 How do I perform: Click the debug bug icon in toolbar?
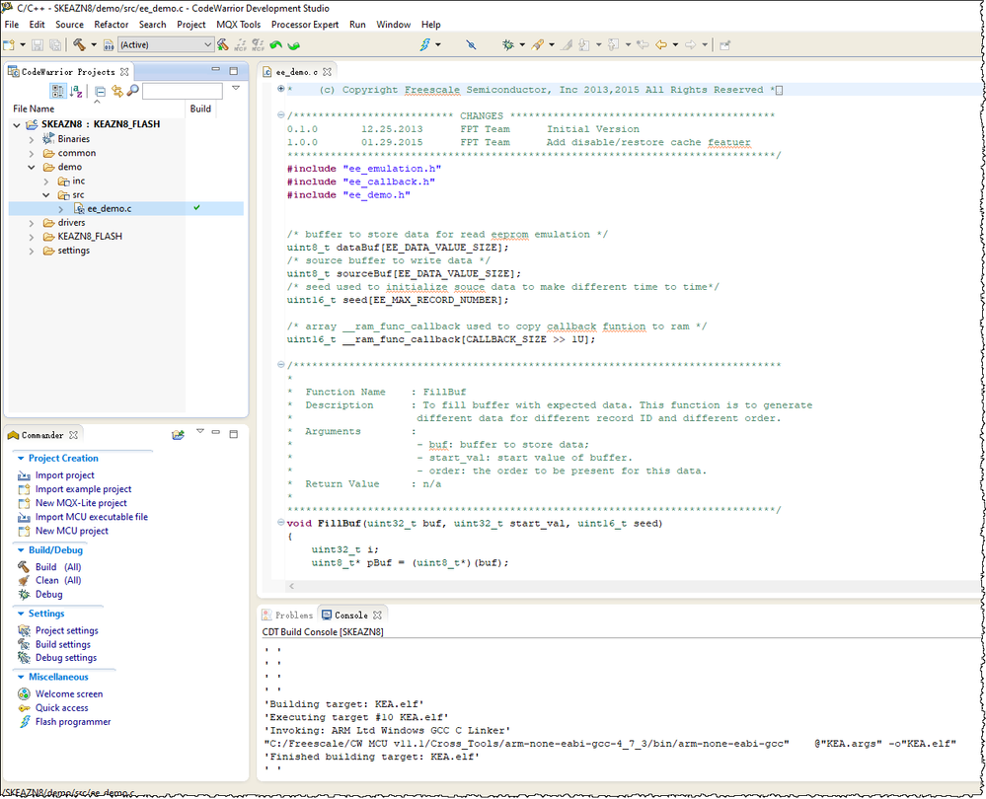(x=508, y=44)
